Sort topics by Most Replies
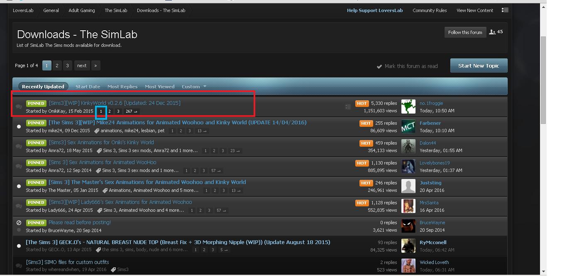Image resolution: width=567 pixels, height=276 pixels. pyautogui.click(x=122, y=87)
